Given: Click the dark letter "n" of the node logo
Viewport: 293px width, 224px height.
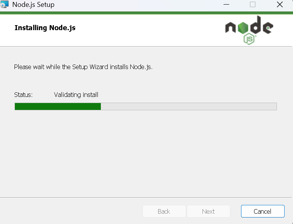Looking at the screenshot, I should pyautogui.click(x=230, y=27).
